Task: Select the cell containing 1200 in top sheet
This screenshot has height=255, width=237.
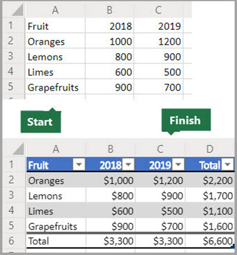Action: [x=158, y=41]
